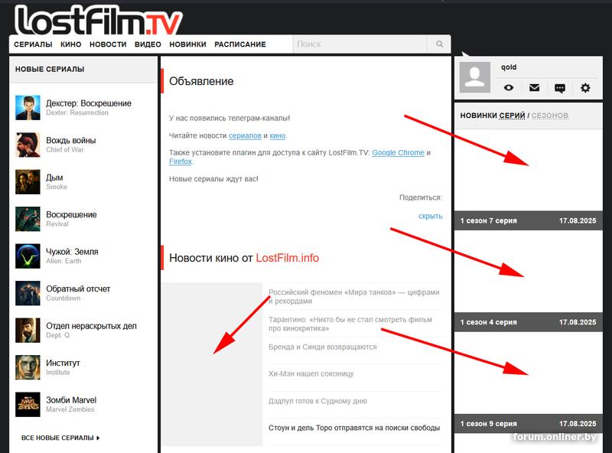
Task: Open Бренда и Синди возвращаются news
Action: [322, 347]
